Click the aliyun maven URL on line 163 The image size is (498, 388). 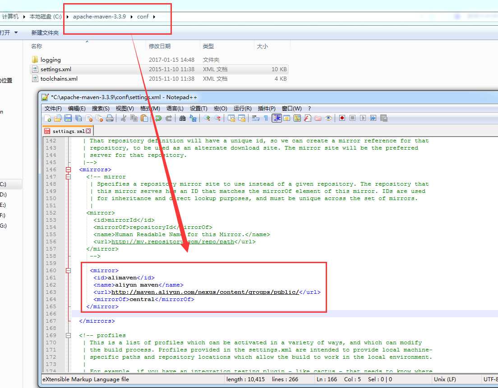coord(205,292)
